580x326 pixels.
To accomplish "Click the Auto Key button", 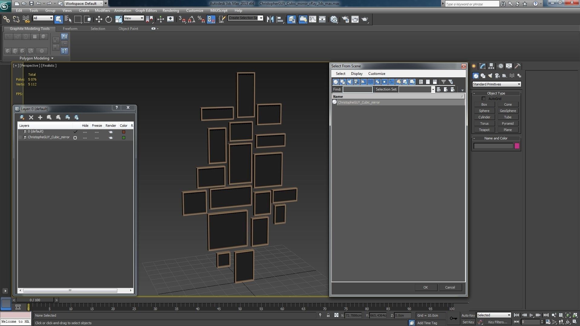I will (x=468, y=315).
